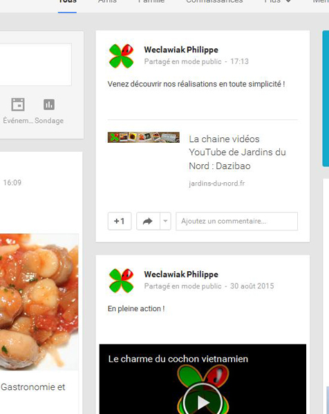329x414 pixels.
Task: Open Weclawiak Philippe profile from 17:13 post
Action: [x=181, y=50]
